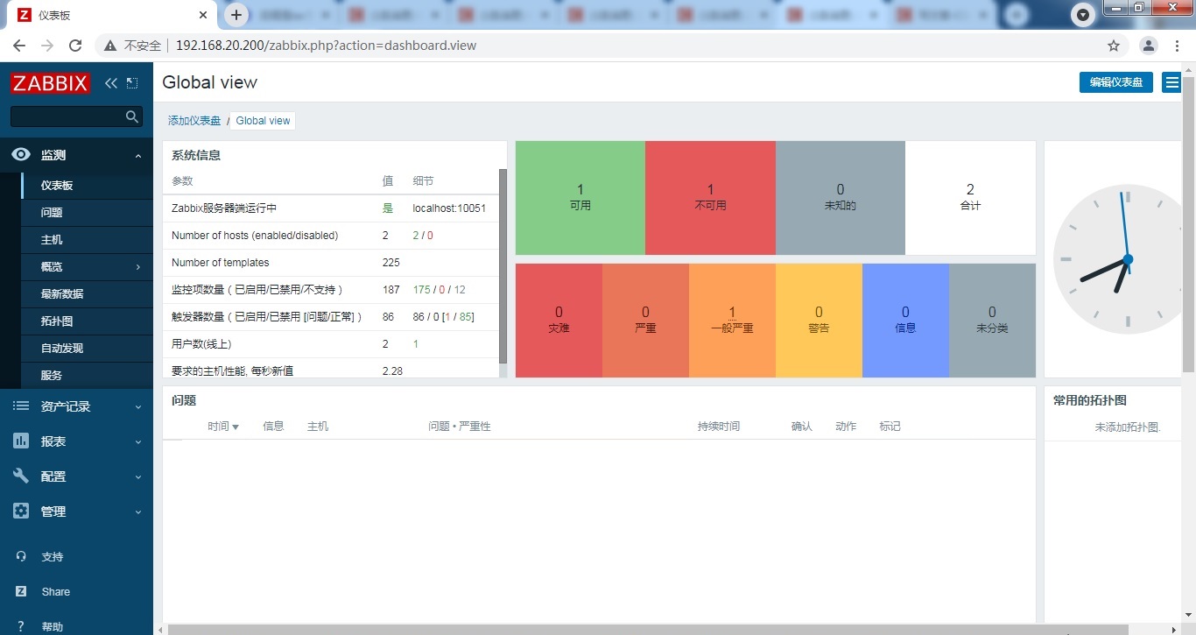Close the 仪表板 browser tab

click(203, 15)
